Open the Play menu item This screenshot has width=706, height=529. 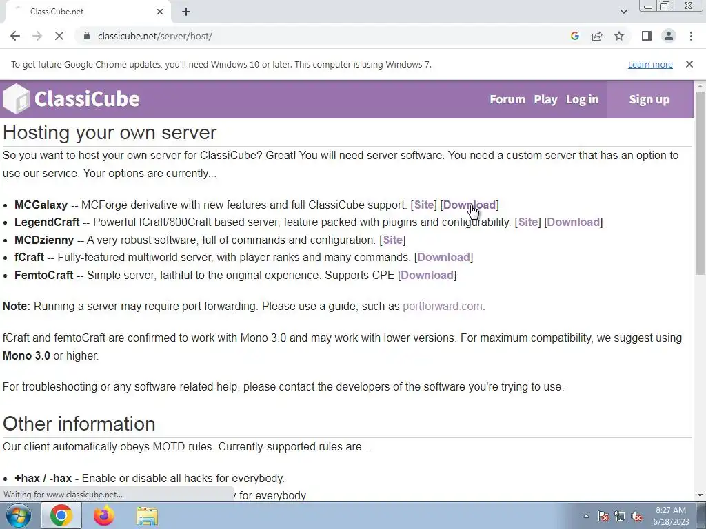coord(546,99)
